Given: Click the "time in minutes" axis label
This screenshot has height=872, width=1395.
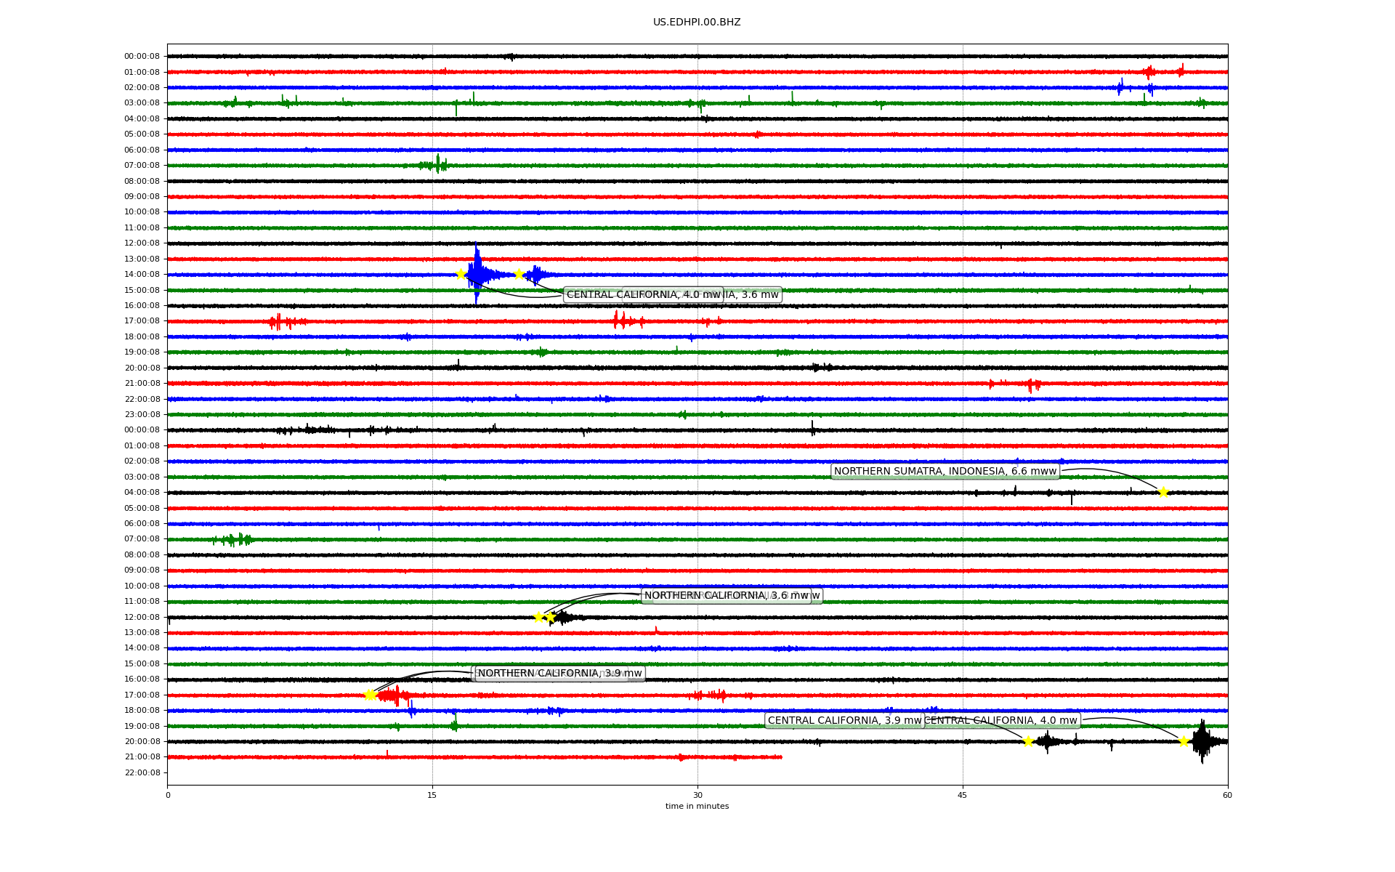Looking at the screenshot, I should point(697,806).
